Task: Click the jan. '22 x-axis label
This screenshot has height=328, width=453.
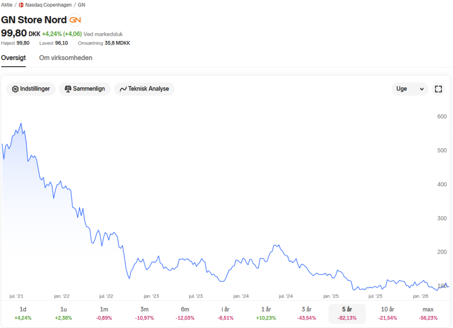Action: coord(62,296)
